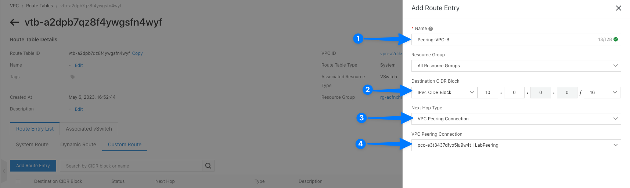Edit the route table Name

pyautogui.click(x=79, y=65)
